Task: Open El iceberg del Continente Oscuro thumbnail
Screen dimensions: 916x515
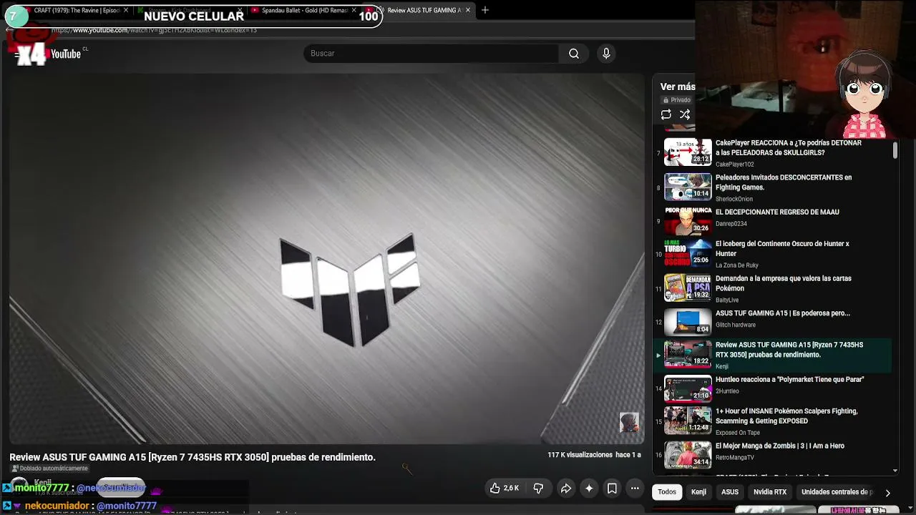Action: pyautogui.click(x=688, y=253)
